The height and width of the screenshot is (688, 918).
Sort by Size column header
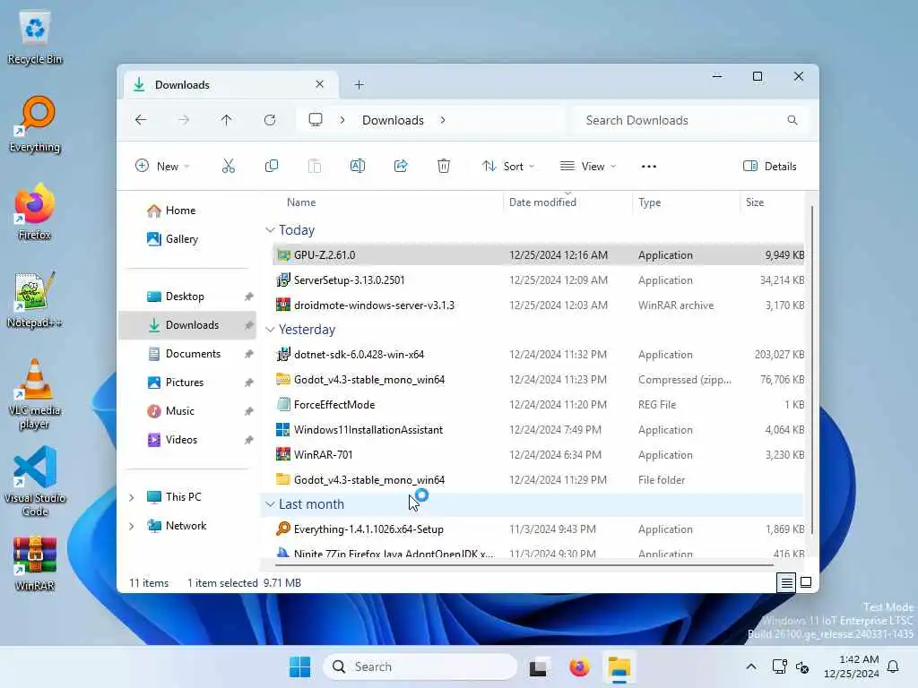coord(755,202)
